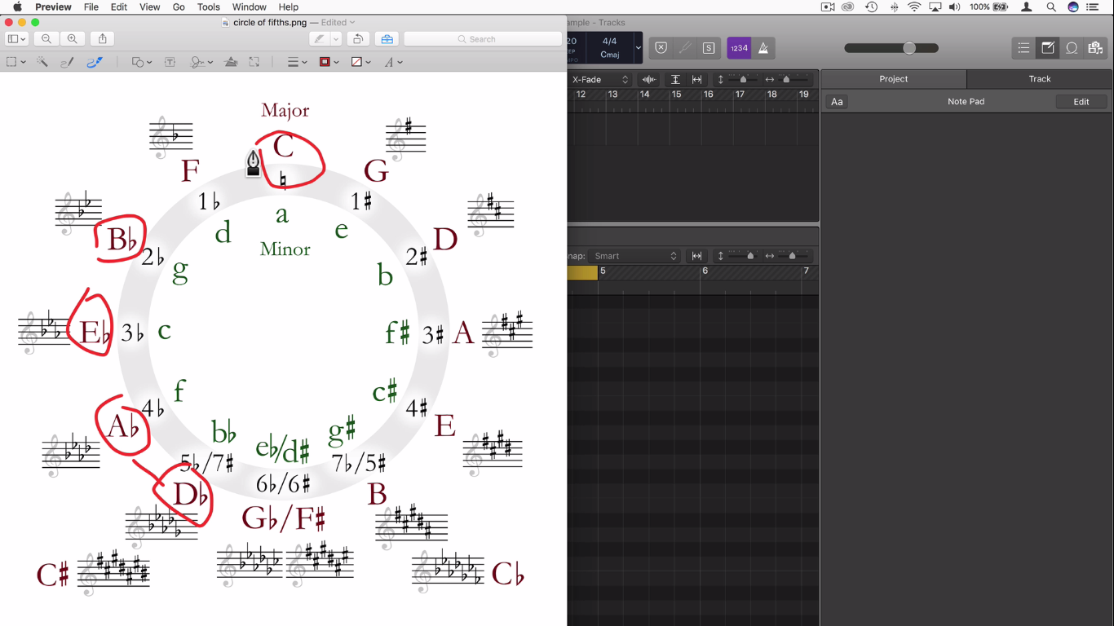
Task: Select the blue Draw tool
Action: coord(95,62)
